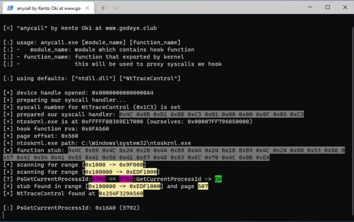Click the PowerShell icon in the tab
This screenshot has height=222, width=354.
click(10, 8)
